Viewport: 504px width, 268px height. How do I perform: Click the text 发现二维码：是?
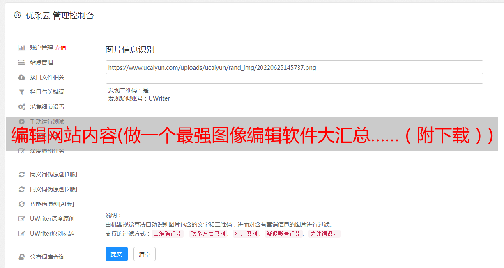129,90
